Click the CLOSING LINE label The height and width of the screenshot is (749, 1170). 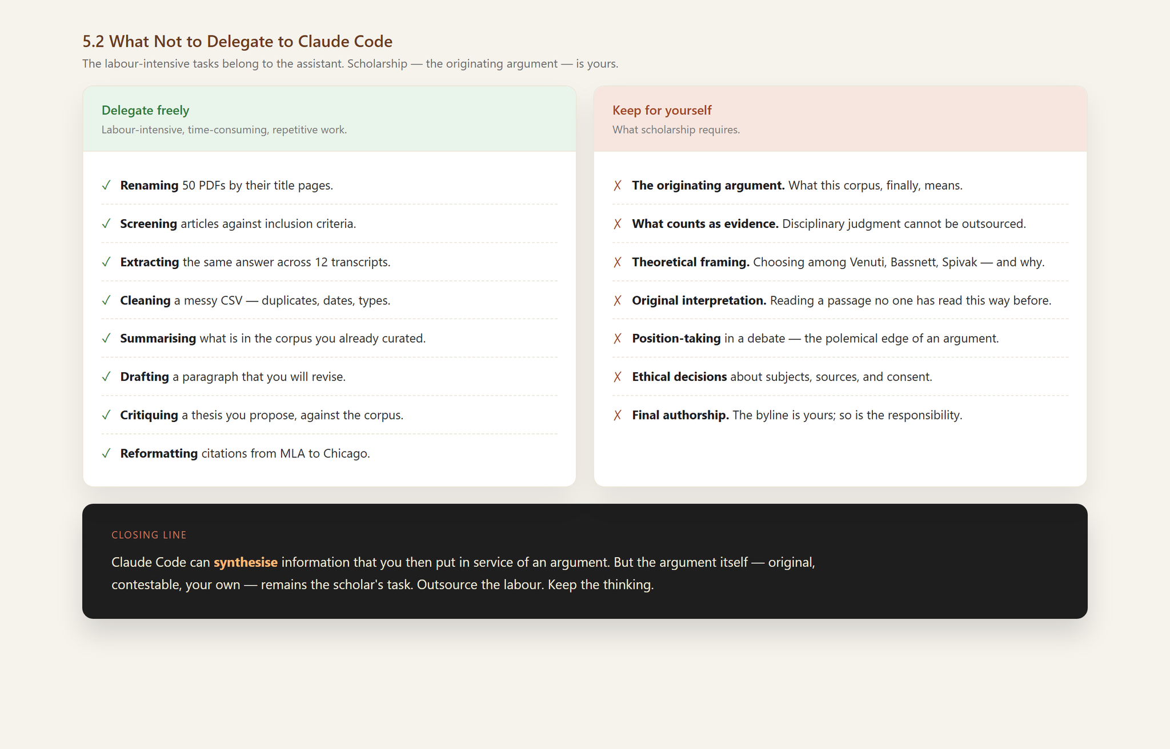click(149, 535)
